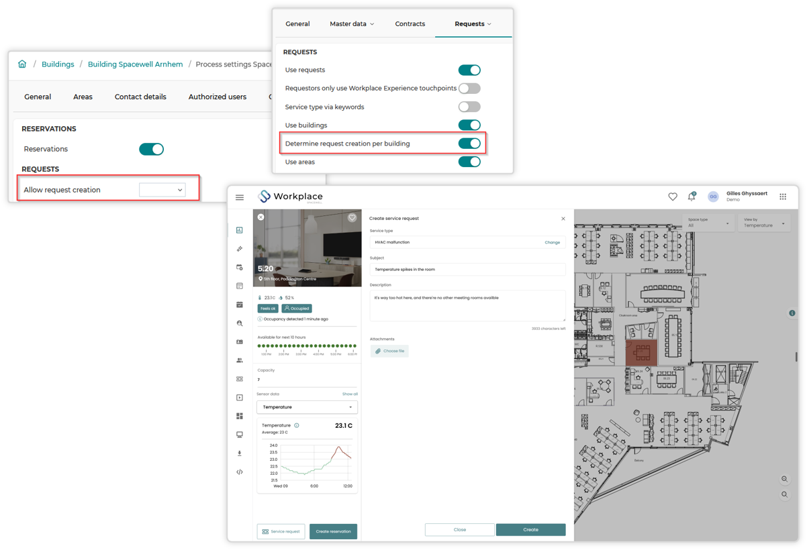Image resolution: width=807 pixels, height=550 pixels.
Task: Toggle the Use buildings switch
Action: click(469, 125)
